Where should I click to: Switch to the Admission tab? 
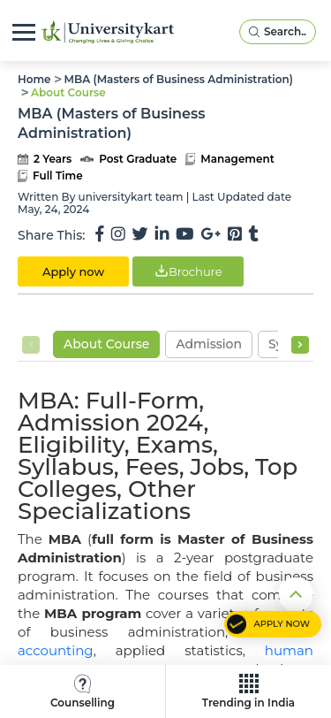[x=208, y=344]
